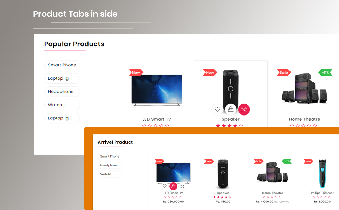339x210 pixels.
Task: Open the Philips Trimmer product link
Action: pos(322,193)
